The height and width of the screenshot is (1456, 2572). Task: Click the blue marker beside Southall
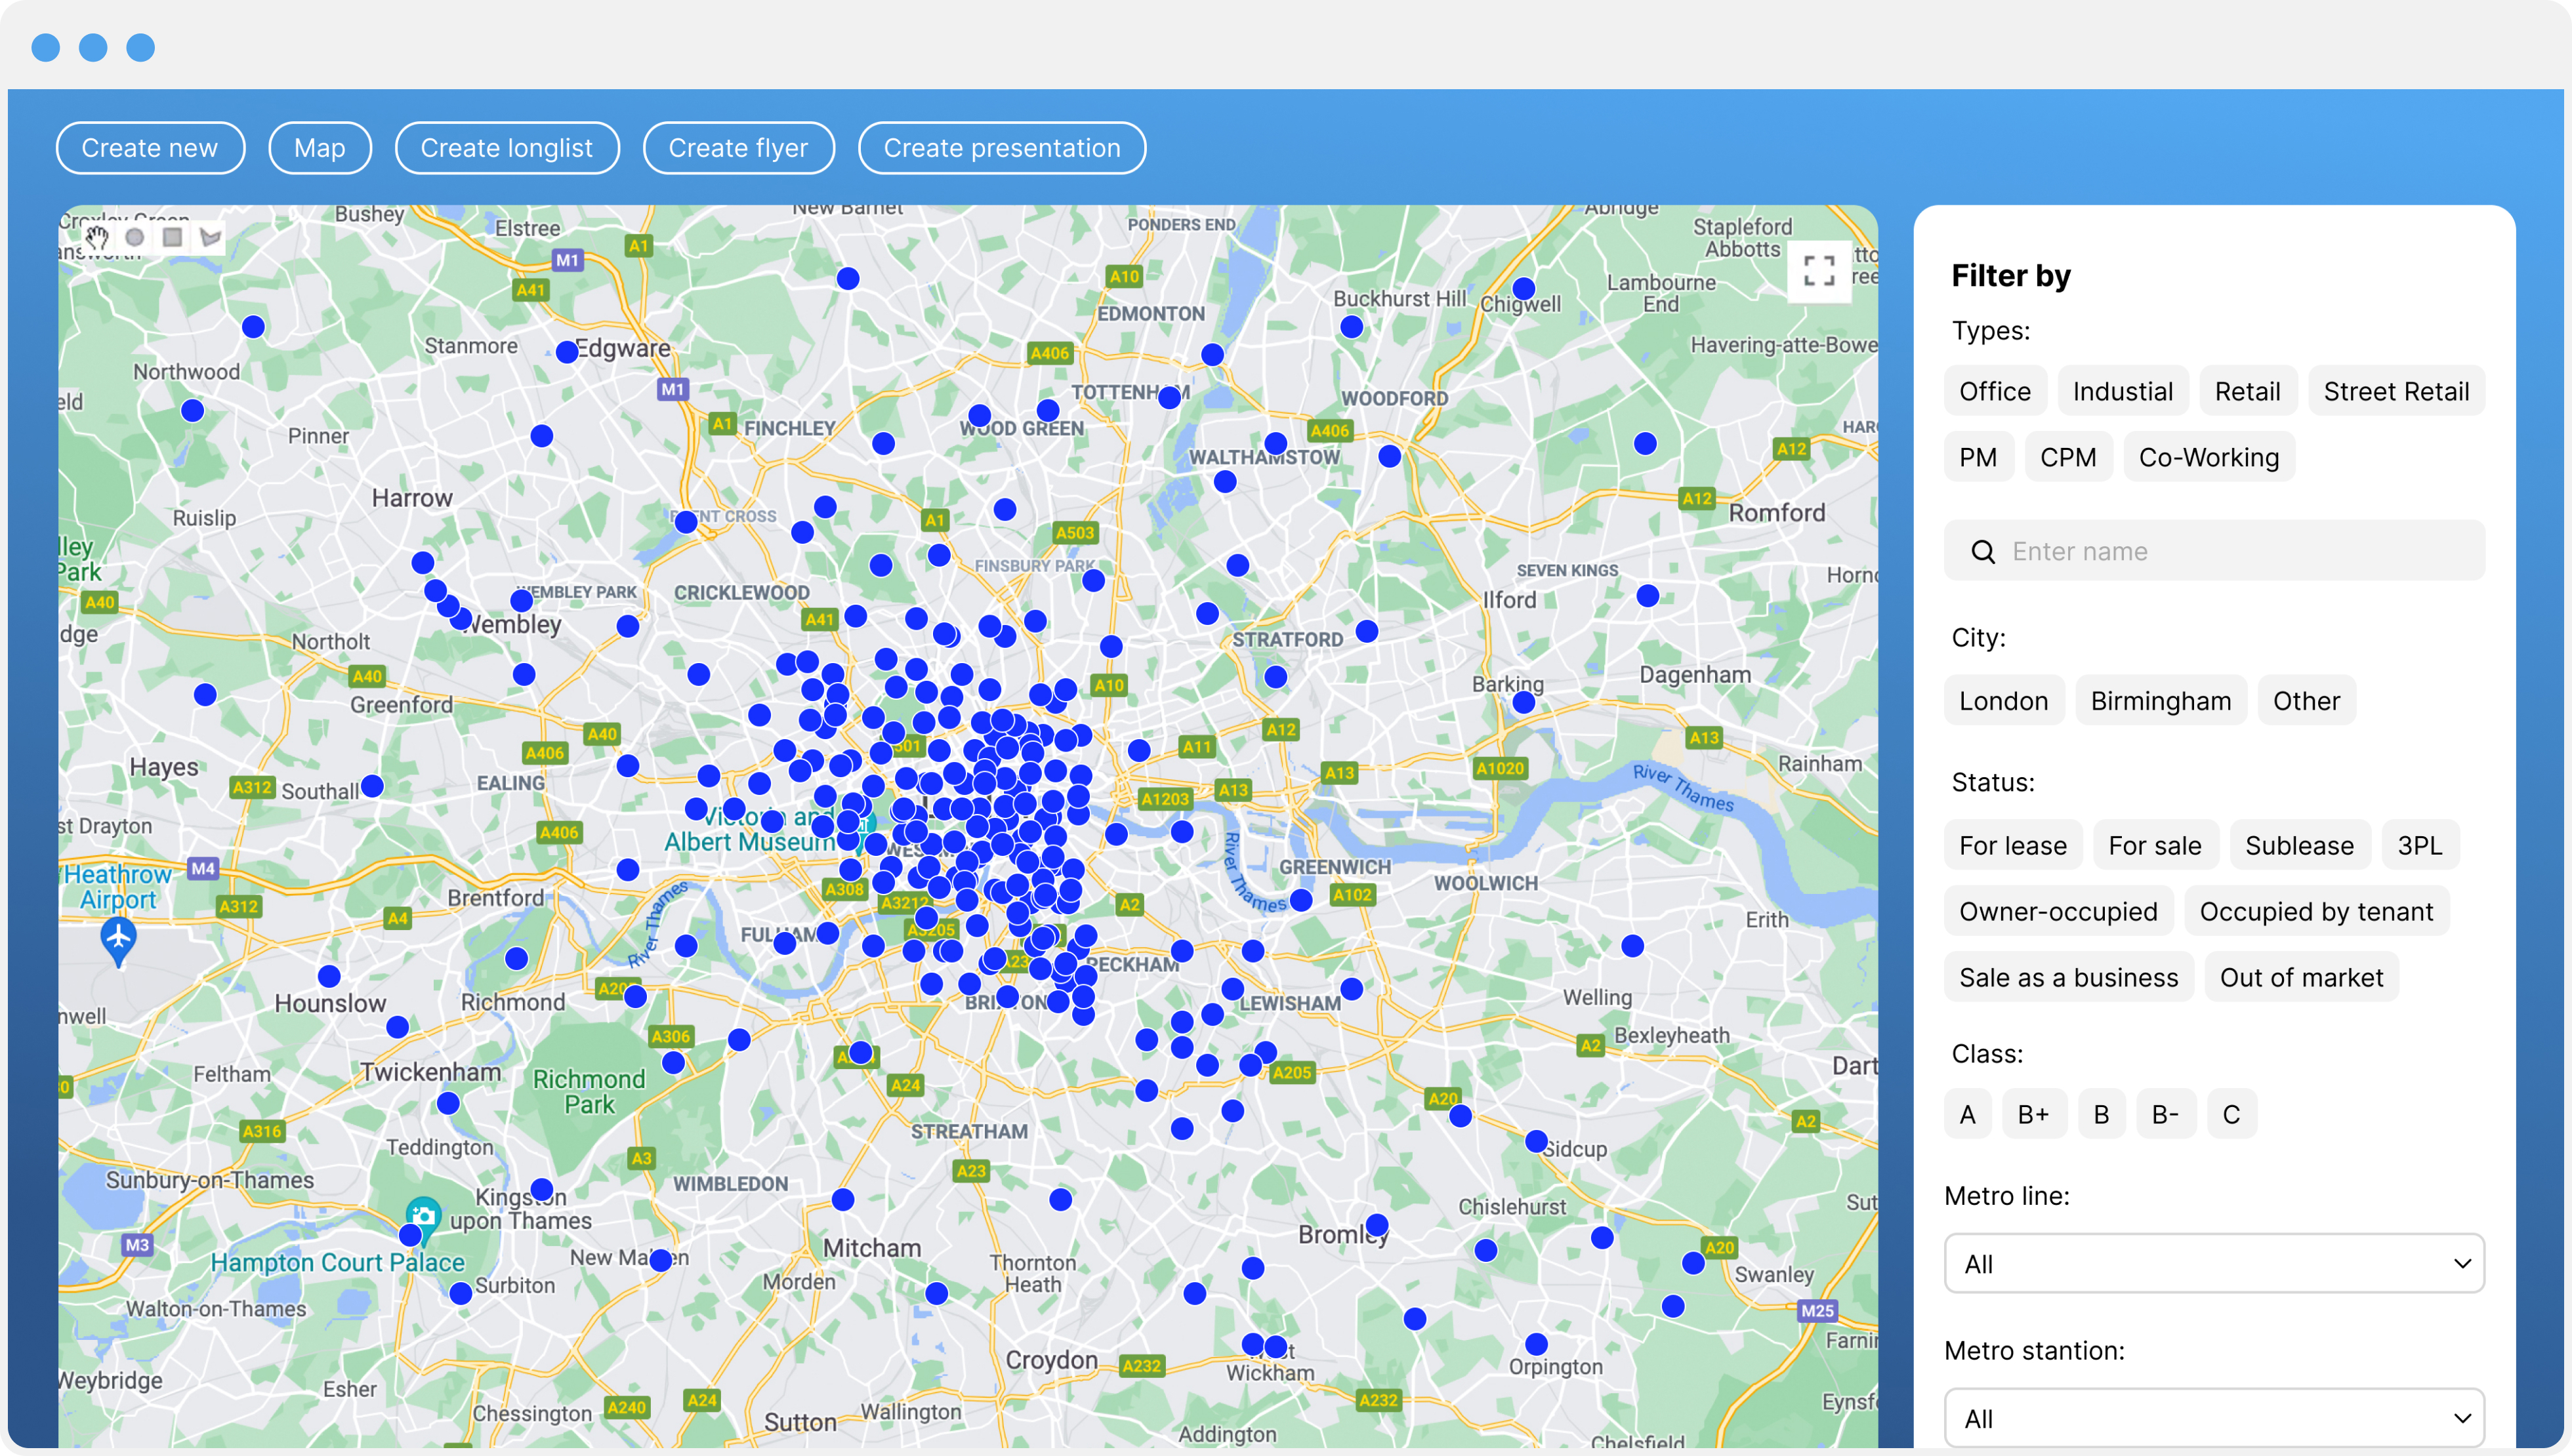[x=372, y=786]
